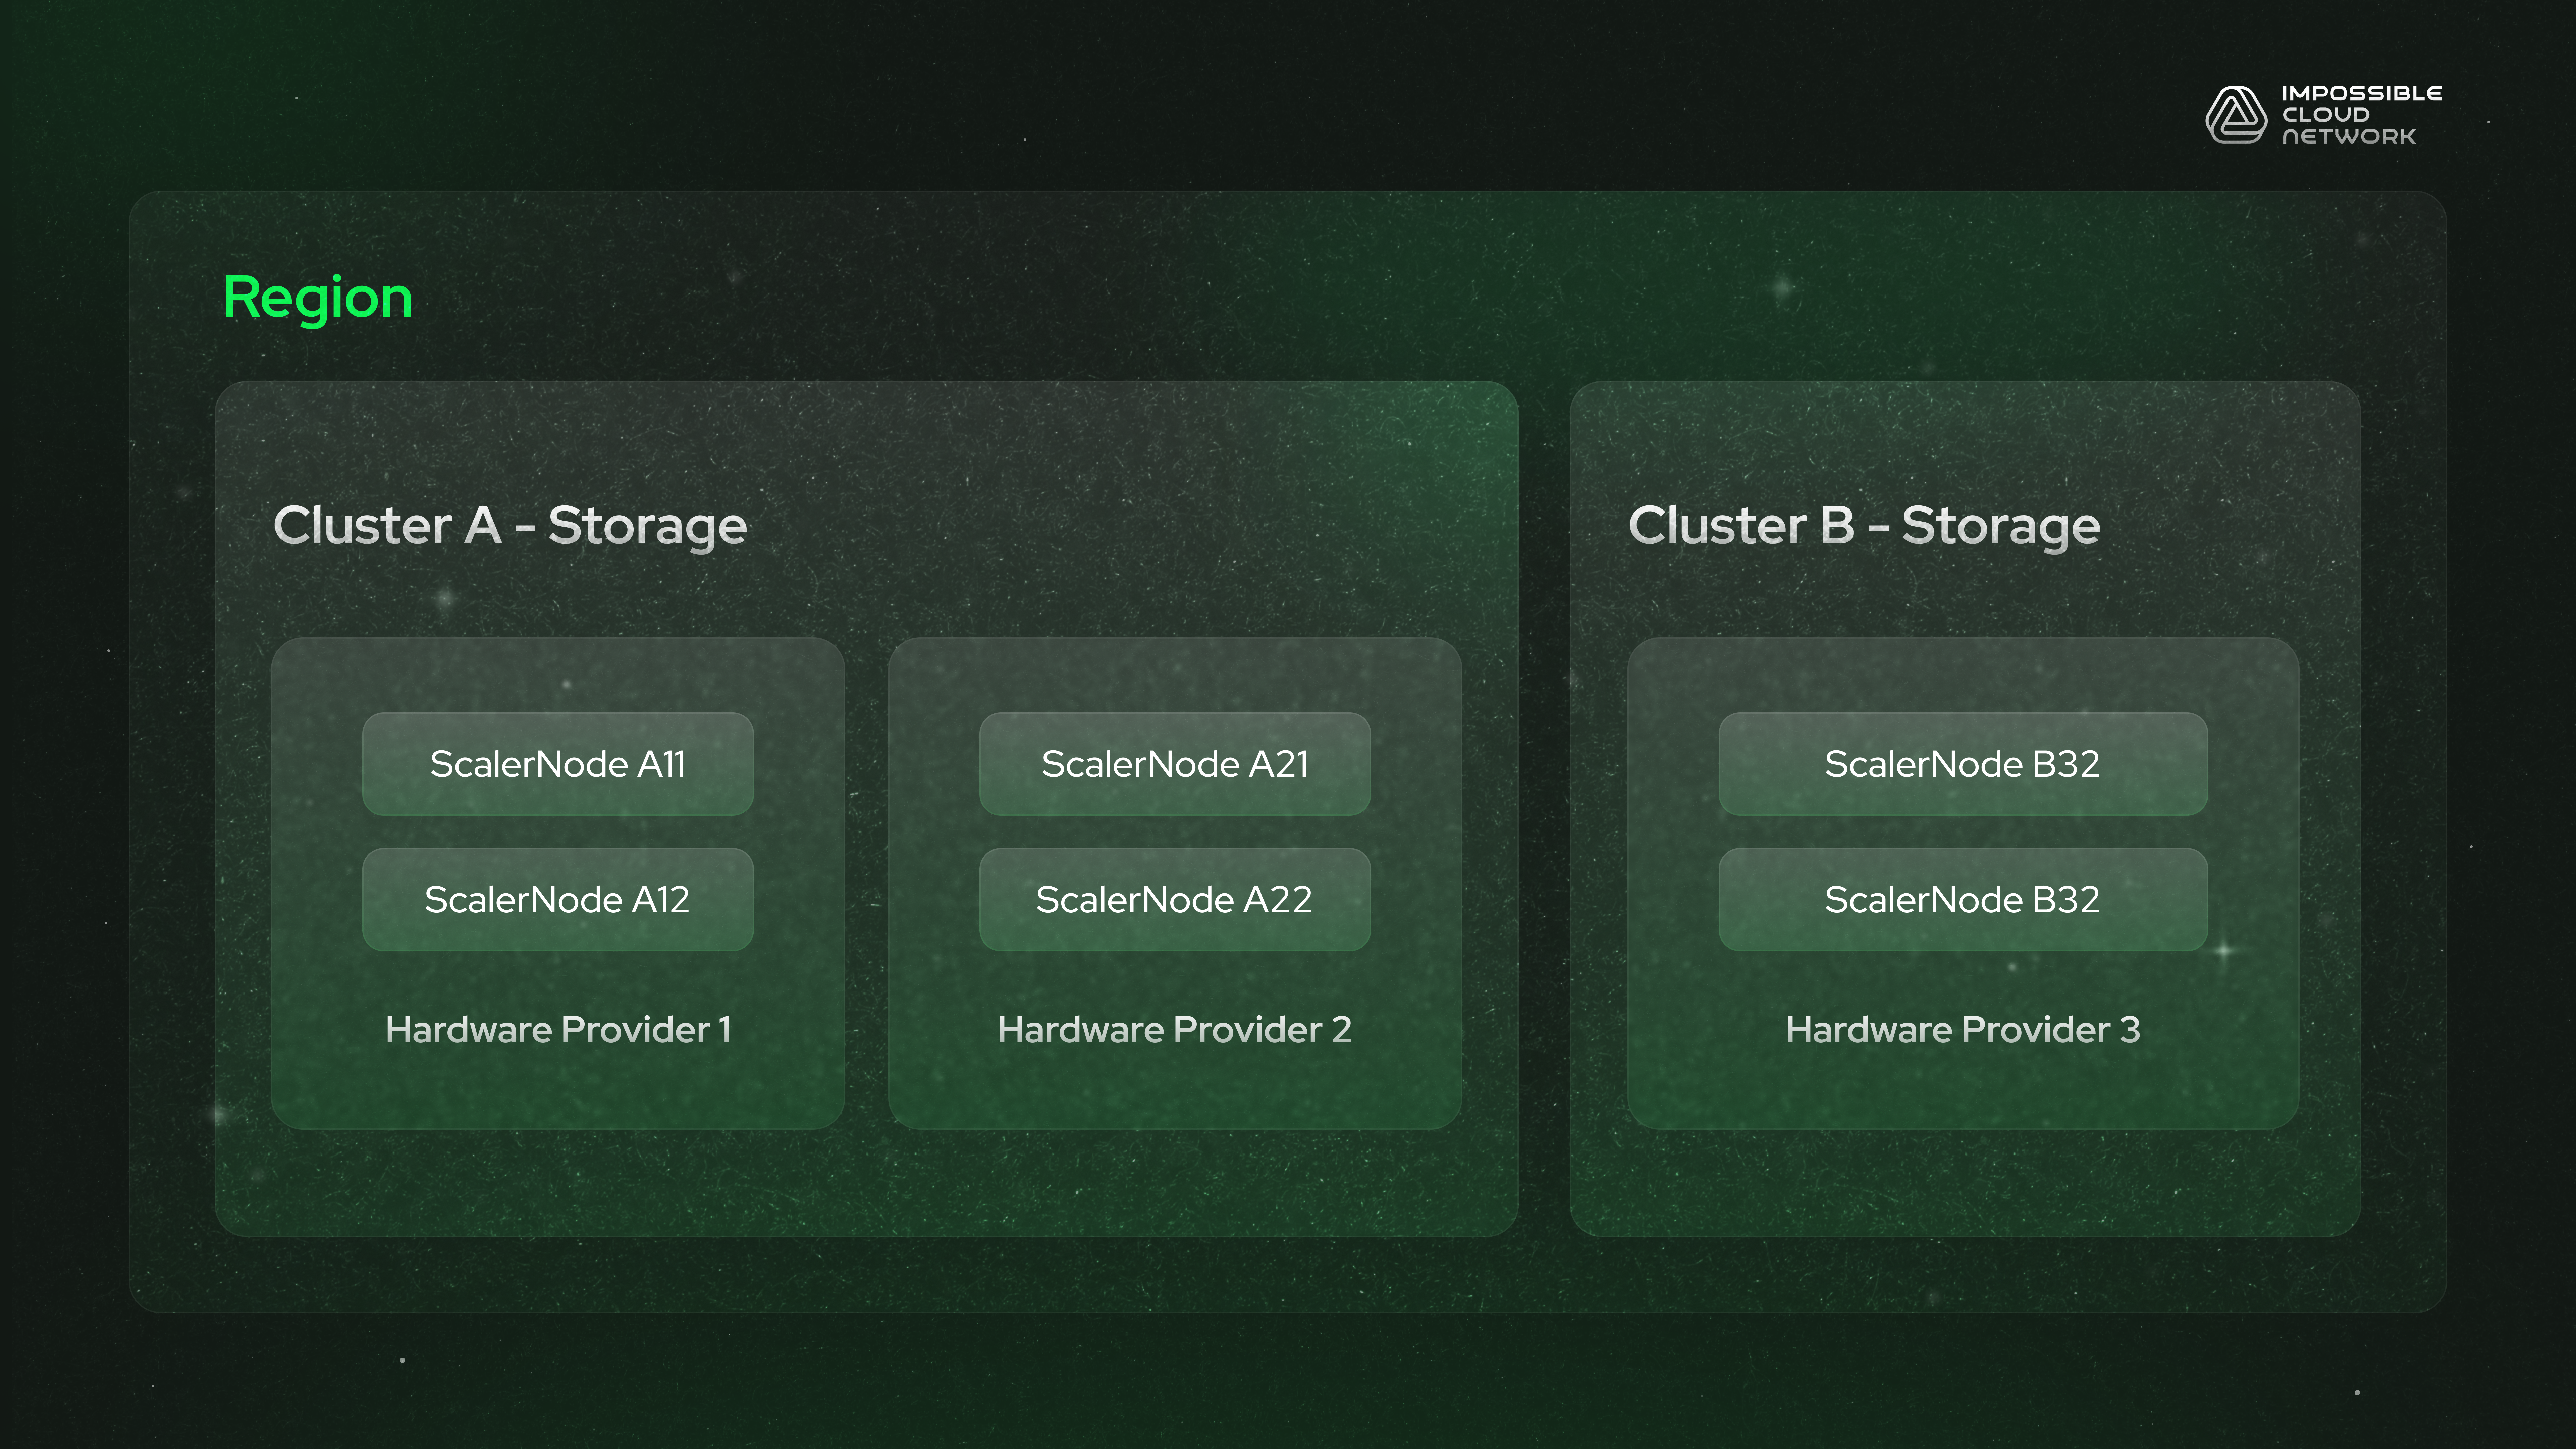Image resolution: width=2576 pixels, height=1449 pixels.
Task: Click the small white dot below Region panel, bottom-left
Action: (403, 1360)
